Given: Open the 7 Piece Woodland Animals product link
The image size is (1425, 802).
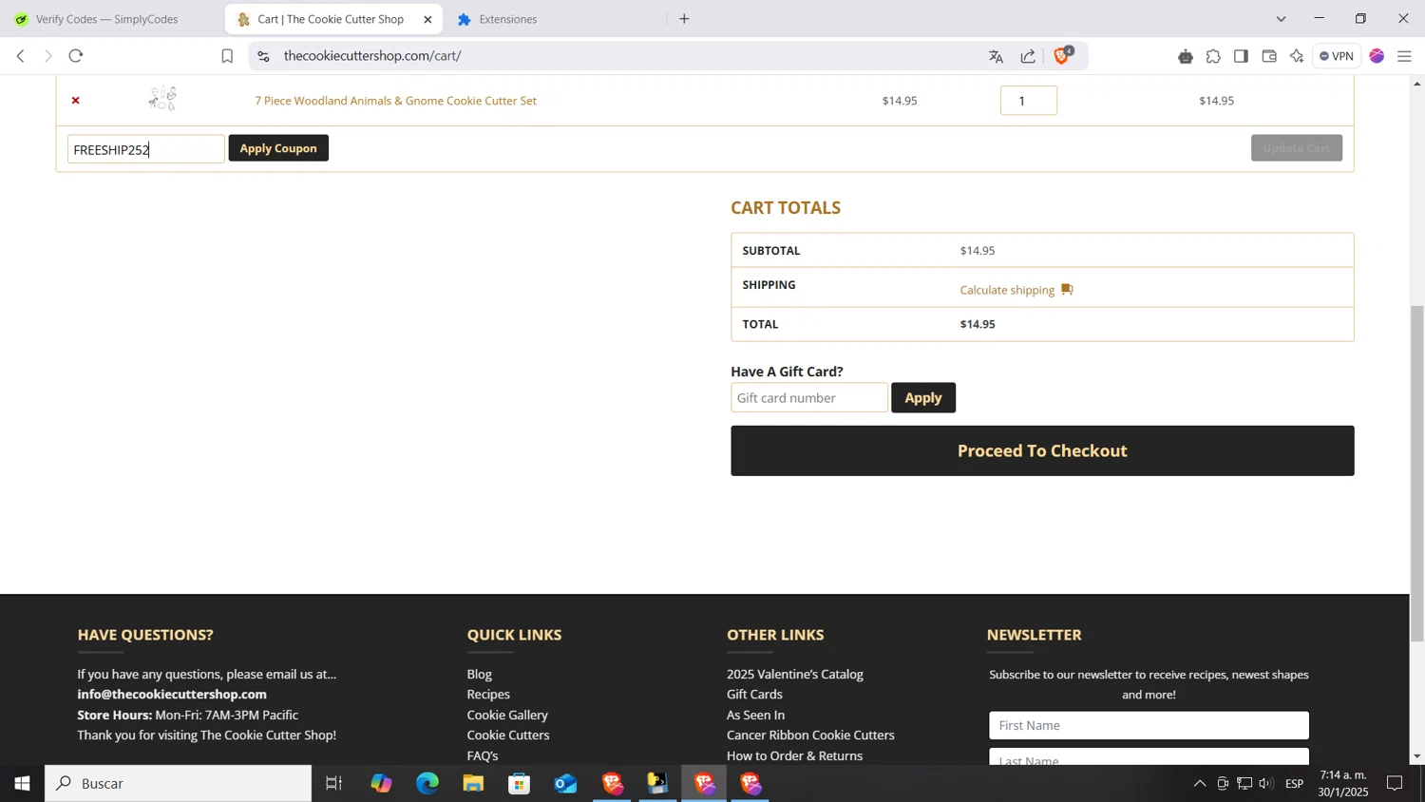Looking at the screenshot, I should [x=395, y=101].
